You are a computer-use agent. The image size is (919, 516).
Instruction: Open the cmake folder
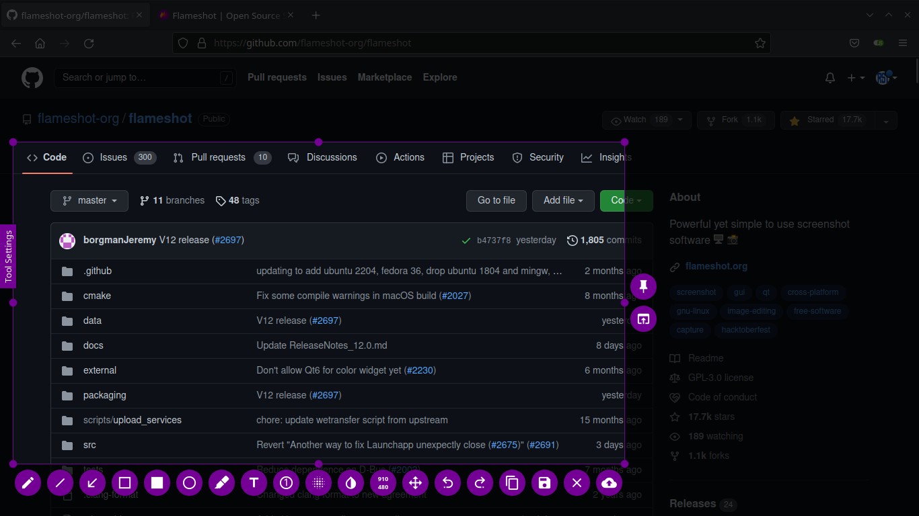97,296
